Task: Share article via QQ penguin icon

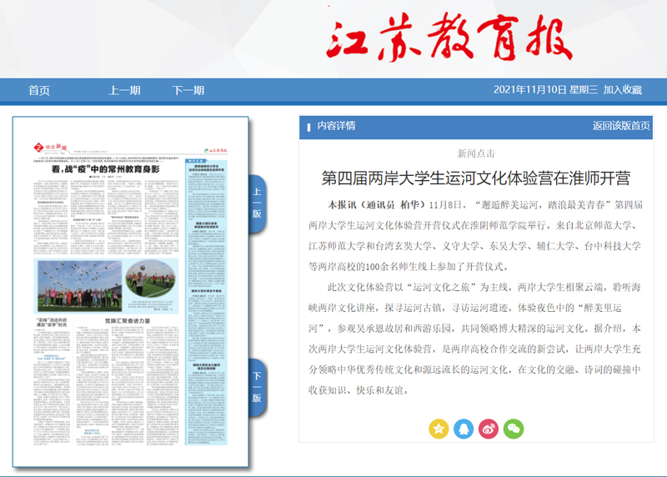Action: [464, 428]
